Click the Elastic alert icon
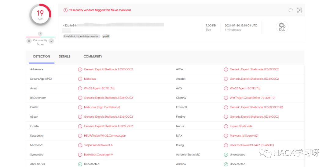Viewport: 330px width, 167px height. [x=80, y=107]
